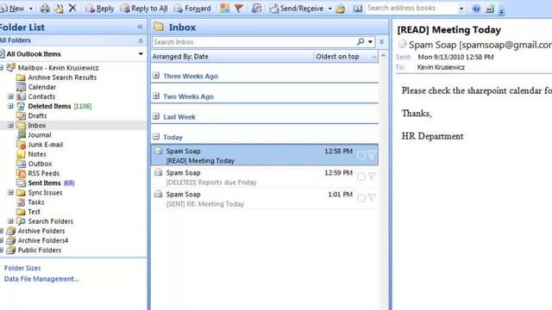Expand the Sync Issues folder
The image size is (552, 310).
pyautogui.click(x=10, y=192)
